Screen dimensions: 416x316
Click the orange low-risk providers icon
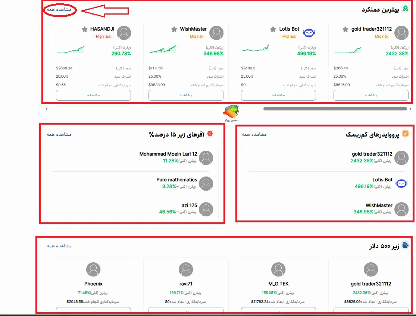pyautogui.click(x=406, y=134)
